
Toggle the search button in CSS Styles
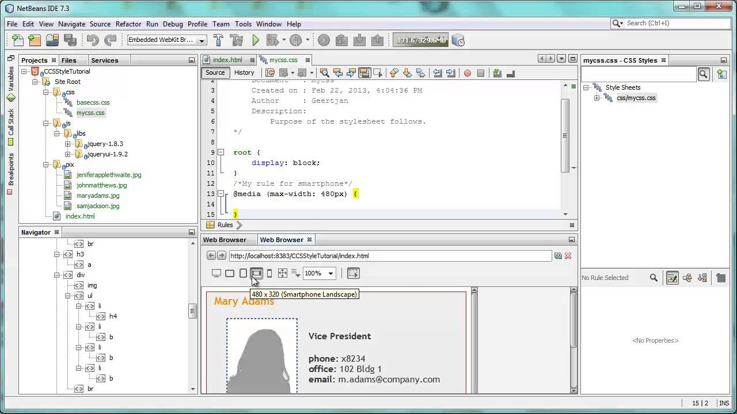click(704, 74)
